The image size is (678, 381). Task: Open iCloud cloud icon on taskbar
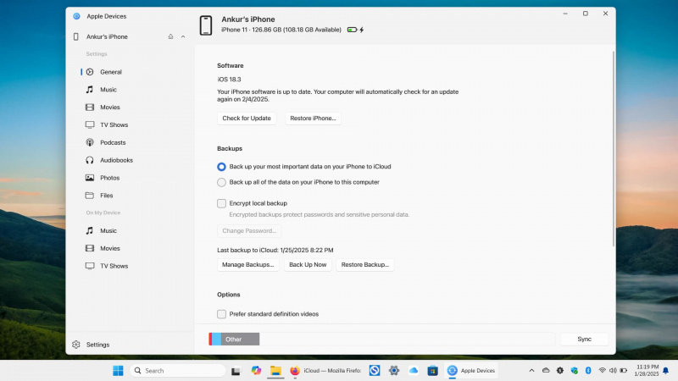pos(414,371)
